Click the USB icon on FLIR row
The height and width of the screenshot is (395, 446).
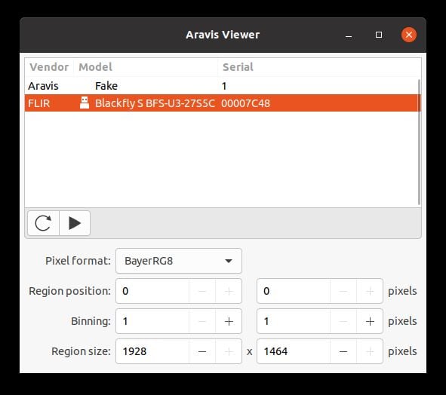coord(85,103)
